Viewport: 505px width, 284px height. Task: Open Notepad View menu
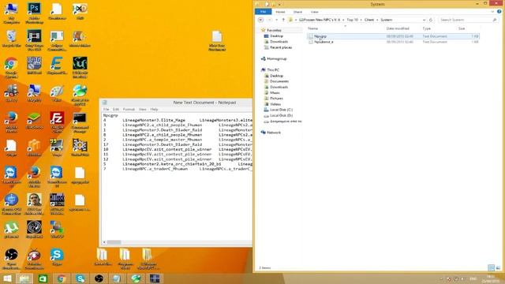[x=142, y=109]
